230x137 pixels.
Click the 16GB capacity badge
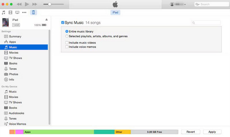(x=16, y=25)
